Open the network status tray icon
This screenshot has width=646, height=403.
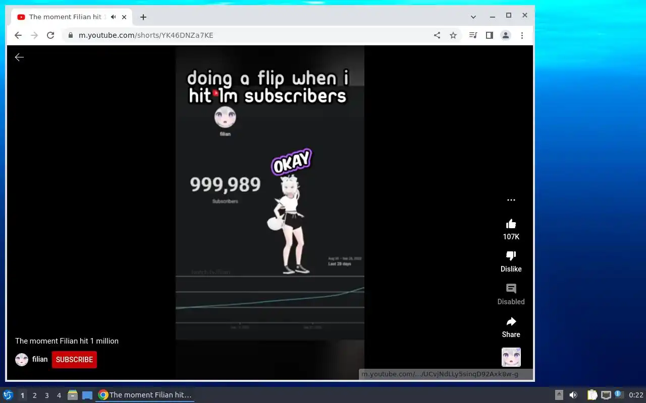point(606,395)
